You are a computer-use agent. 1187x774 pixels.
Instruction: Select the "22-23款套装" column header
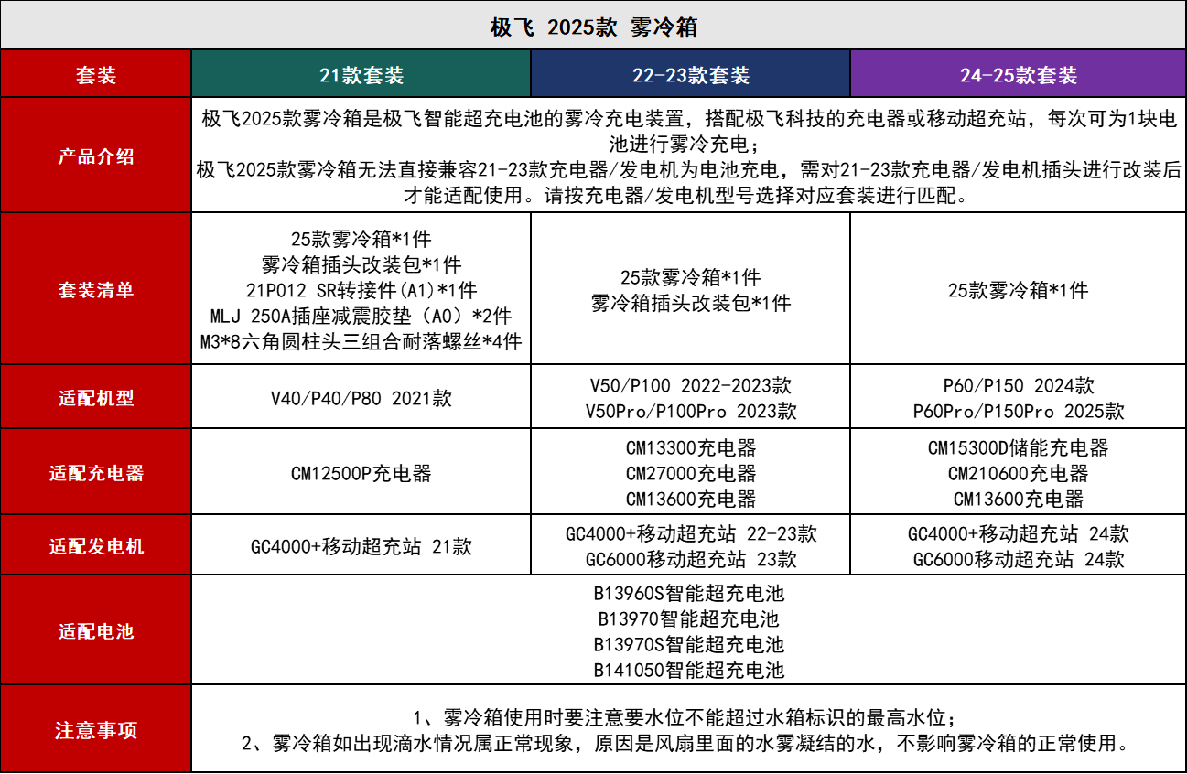point(691,75)
